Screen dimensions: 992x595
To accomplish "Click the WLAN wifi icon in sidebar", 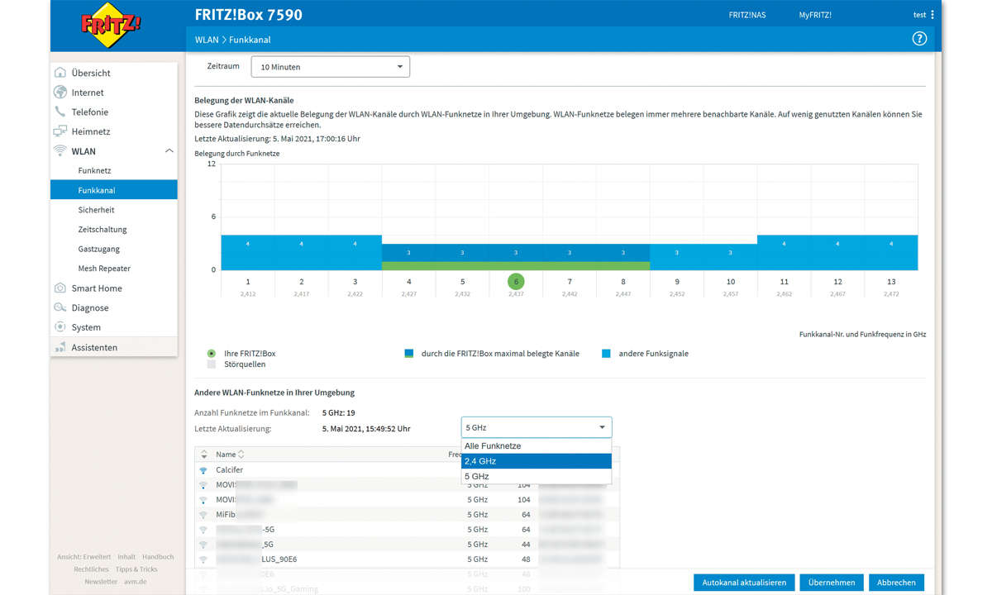I will click(60, 151).
